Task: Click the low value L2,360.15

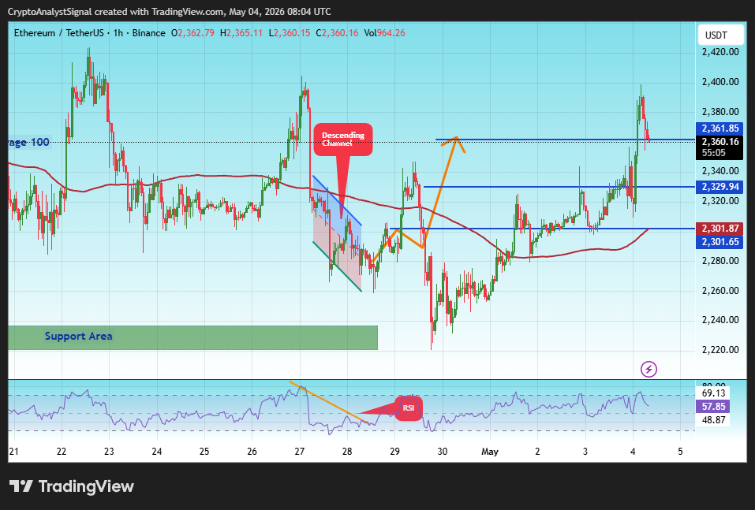Action: click(290, 33)
